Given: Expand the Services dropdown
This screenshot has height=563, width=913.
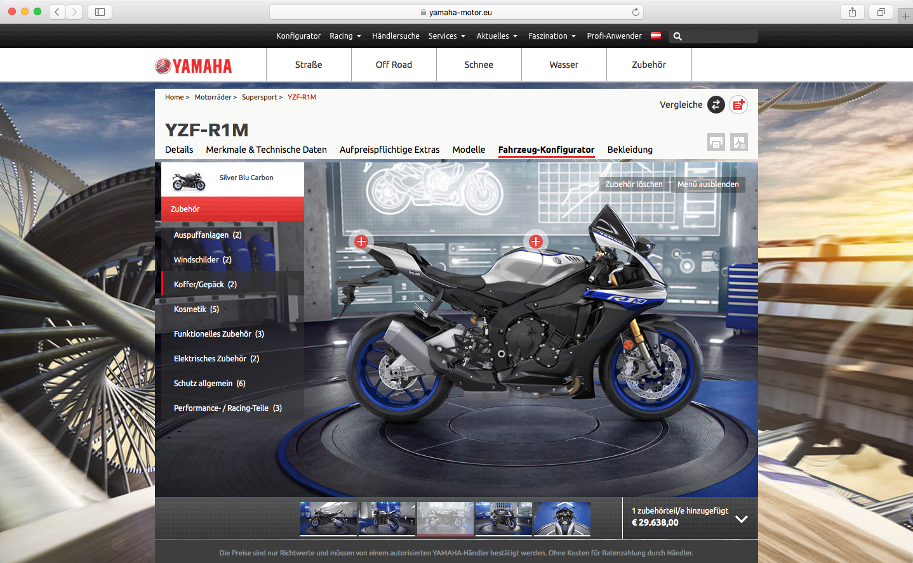Looking at the screenshot, I should (447, 36).
